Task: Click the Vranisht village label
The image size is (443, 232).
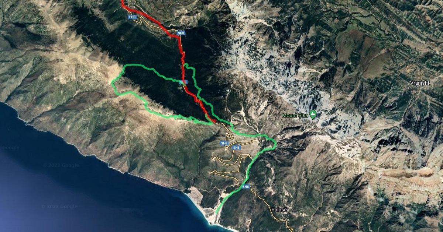Action: tap(420, 83)
